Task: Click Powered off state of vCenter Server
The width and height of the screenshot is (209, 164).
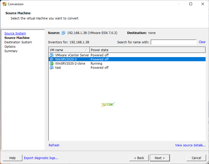Action: [x=100, y=55]
